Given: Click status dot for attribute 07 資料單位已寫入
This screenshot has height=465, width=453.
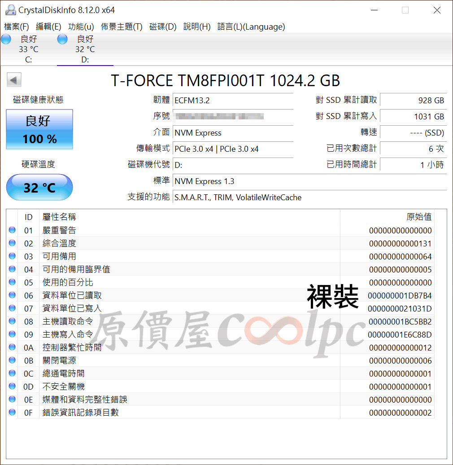Looking at the screenshot, I should [12, 308].
